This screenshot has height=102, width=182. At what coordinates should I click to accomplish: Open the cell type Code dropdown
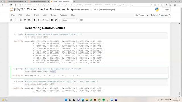[x=70, y=20]
